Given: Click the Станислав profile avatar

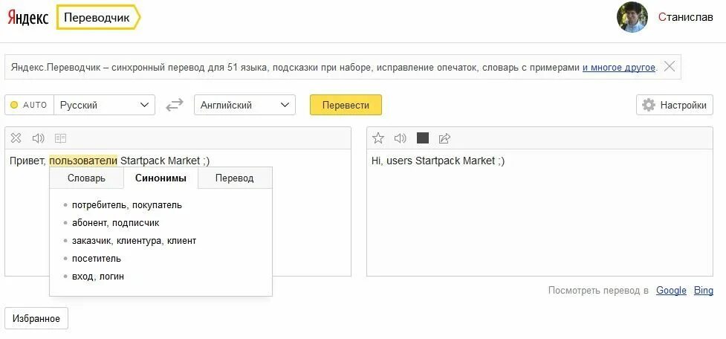Looking at the screenshot, I should [632, 18].
